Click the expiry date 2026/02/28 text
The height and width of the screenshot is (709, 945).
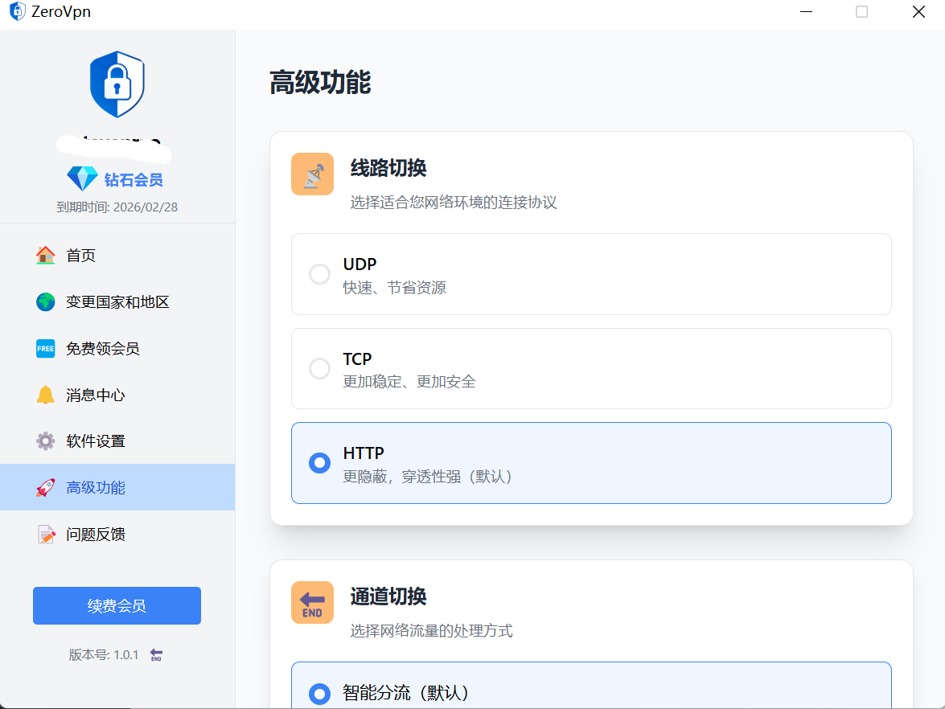[x=117, y=207]
